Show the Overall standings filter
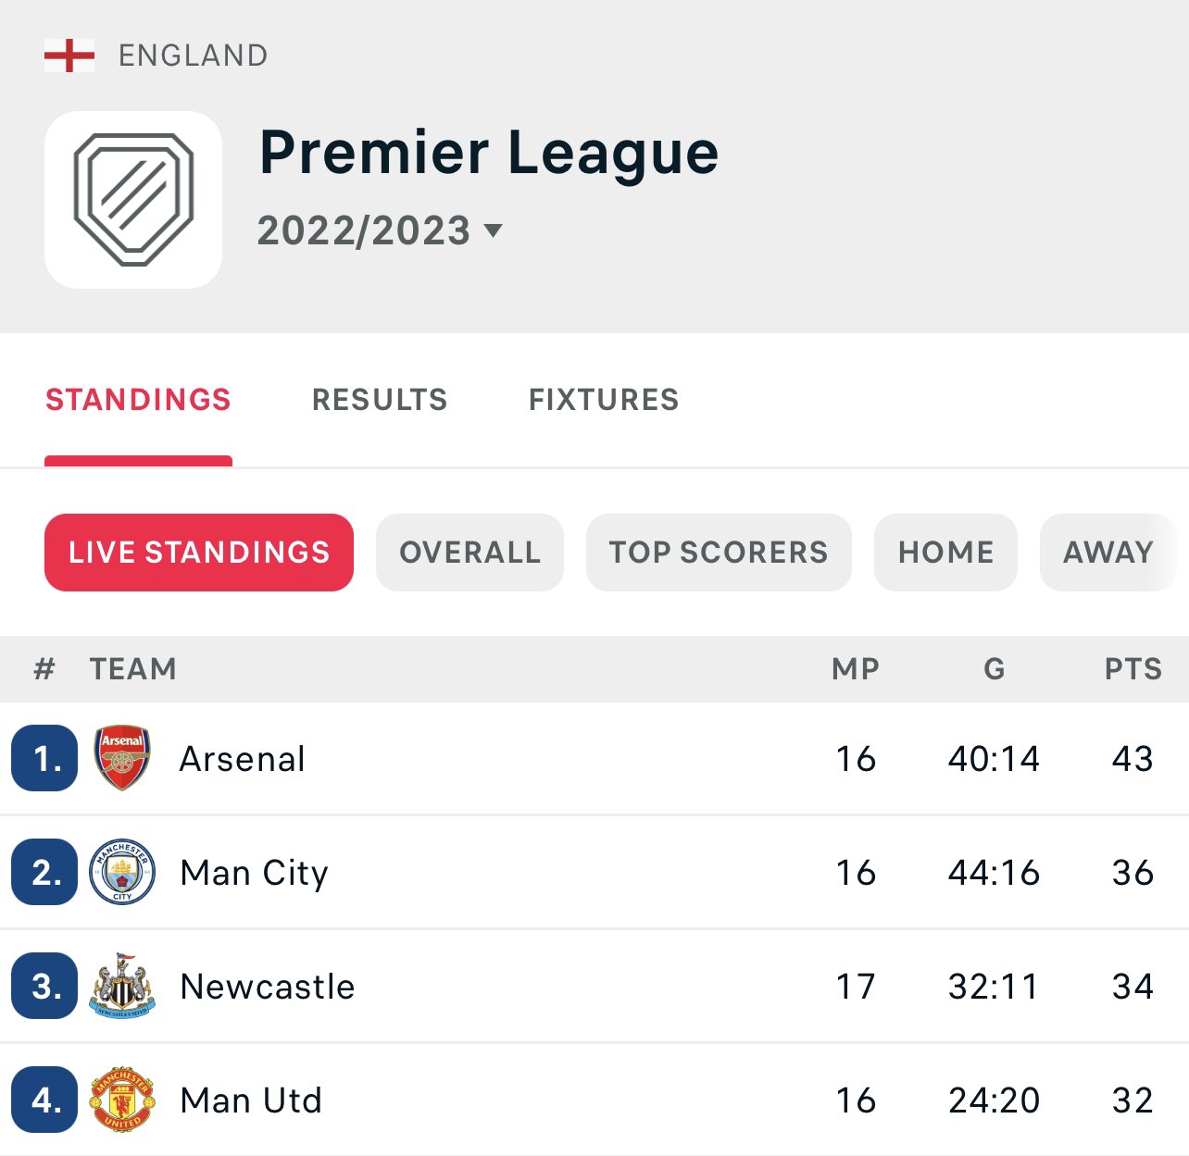 pyautogui.click(x=469, y=553)
